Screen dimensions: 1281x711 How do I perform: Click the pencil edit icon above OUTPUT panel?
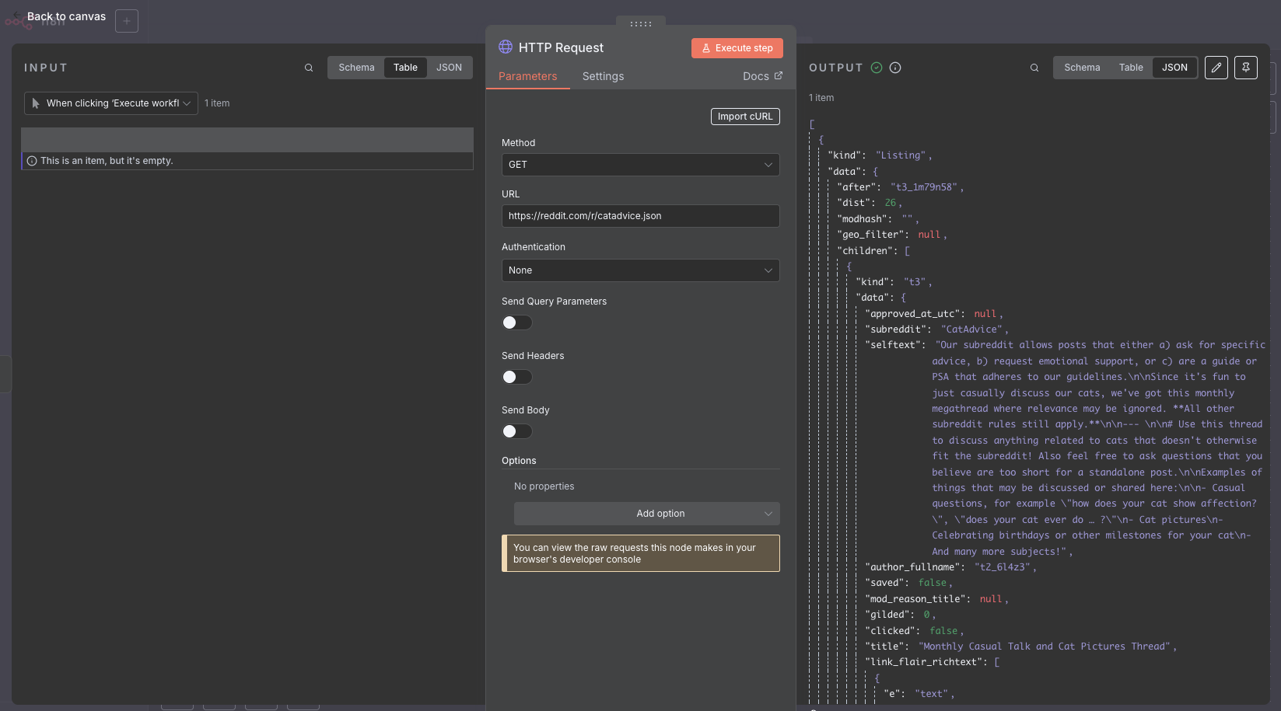click(x=1216, y=68)
